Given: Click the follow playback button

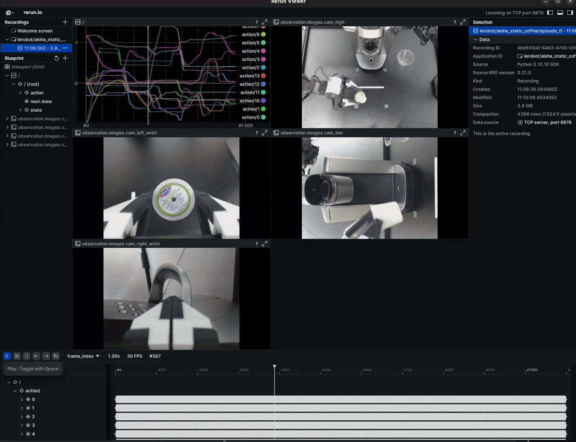Looking at the screenshot, I should coord(17,356).
